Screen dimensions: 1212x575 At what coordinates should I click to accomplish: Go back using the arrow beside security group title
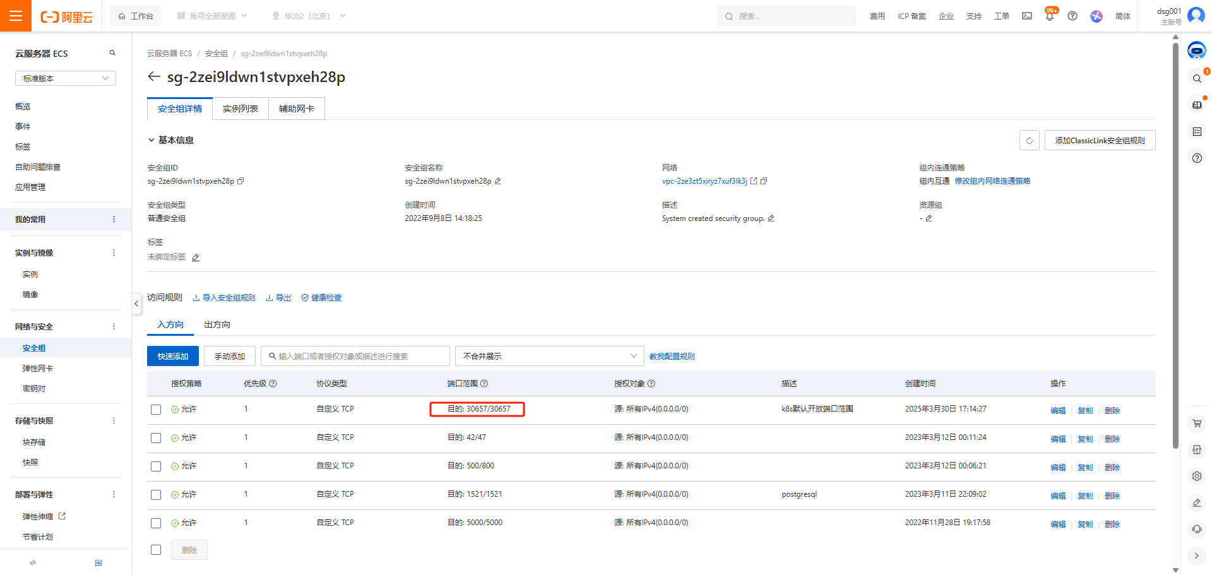click(x=153, y=76)
